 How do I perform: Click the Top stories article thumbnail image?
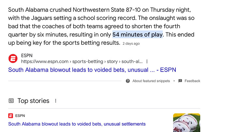(187, 123)
